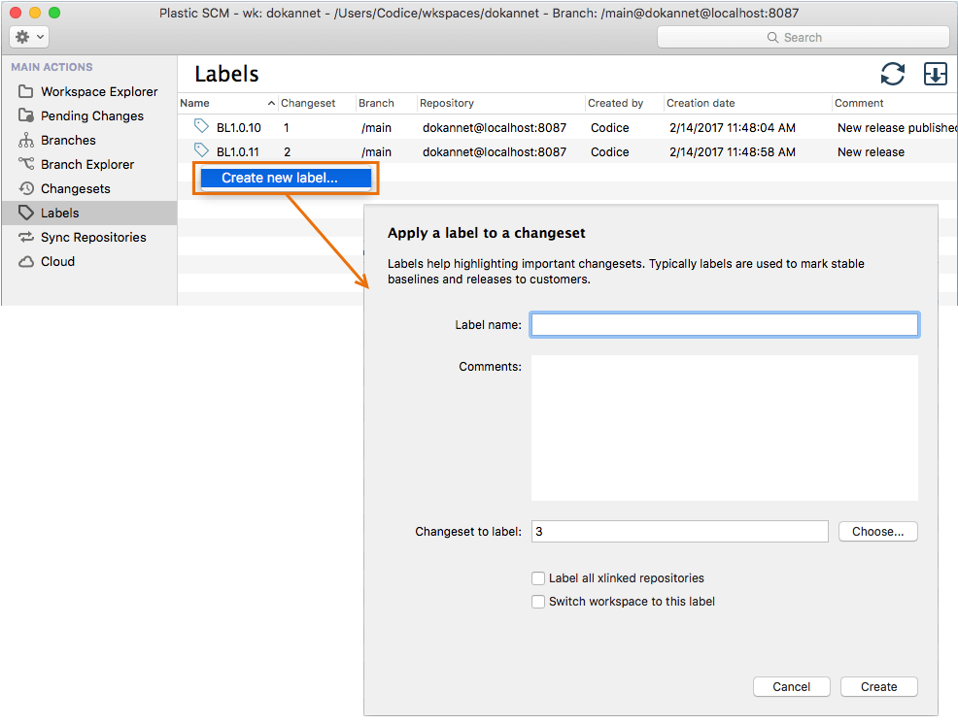
Task: Click the 2/14/2017 11:48:58 AM date cell
Action: point(733,152)
